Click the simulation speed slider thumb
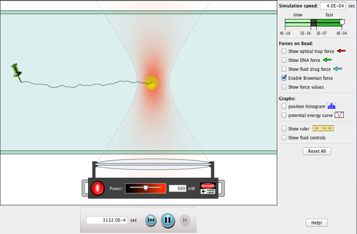This screenshot has width=357, height=234. (x=342, y=22)
